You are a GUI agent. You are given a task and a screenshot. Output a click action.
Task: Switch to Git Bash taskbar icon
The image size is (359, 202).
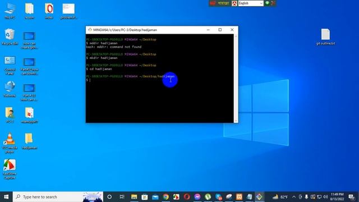260,197
